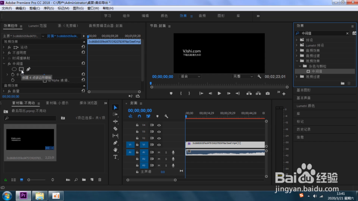Image resolution: width=358 pixels, height=201 pixels.
Task: Click New Item icon in project panel
Action: pyautogui.click(x=92, y=180)
